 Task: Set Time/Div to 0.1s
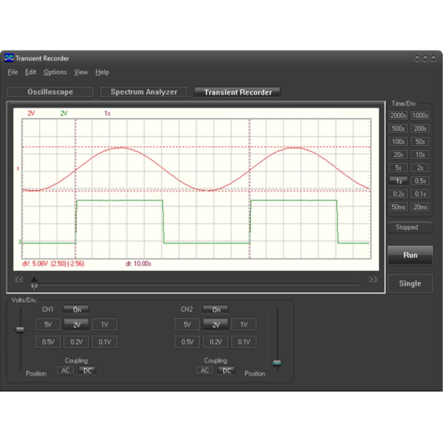click(x=420, y=194)
